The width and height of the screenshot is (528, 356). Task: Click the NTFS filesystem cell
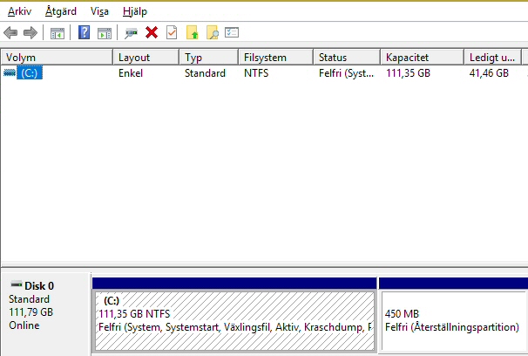(256, 73)
